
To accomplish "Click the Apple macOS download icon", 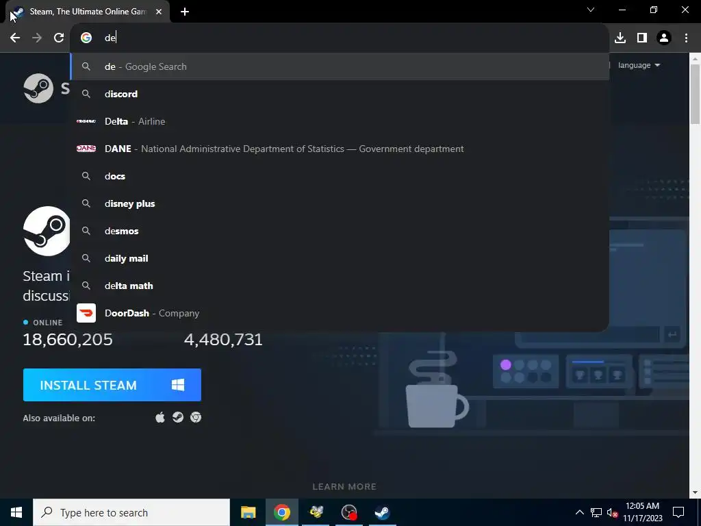I will pyautogui.click(x=160, y=417).
